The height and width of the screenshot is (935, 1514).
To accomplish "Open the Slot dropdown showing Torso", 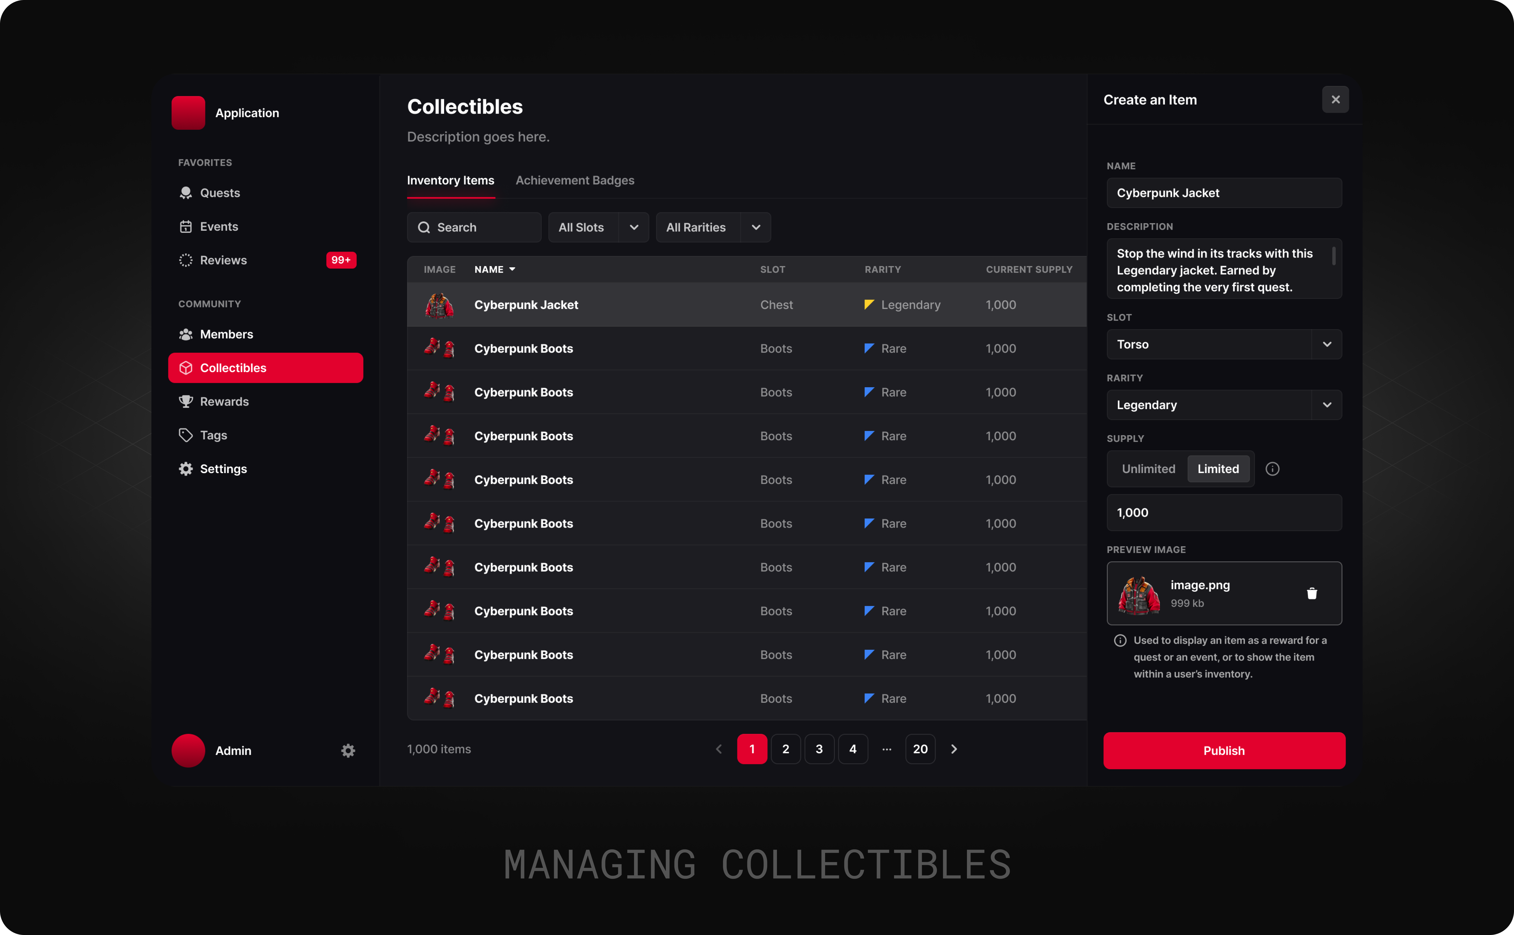I will [1224, 345].
